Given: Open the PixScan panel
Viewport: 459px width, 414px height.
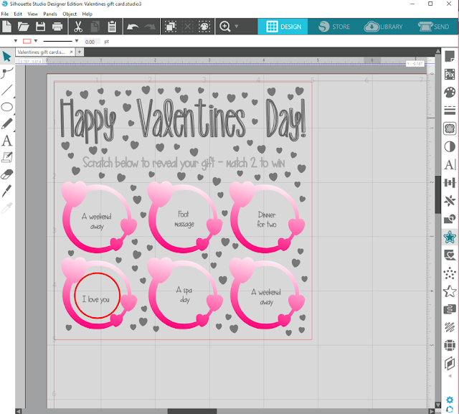Looking at the screenshot, I should pyautogui.click(x=450, y=74).
